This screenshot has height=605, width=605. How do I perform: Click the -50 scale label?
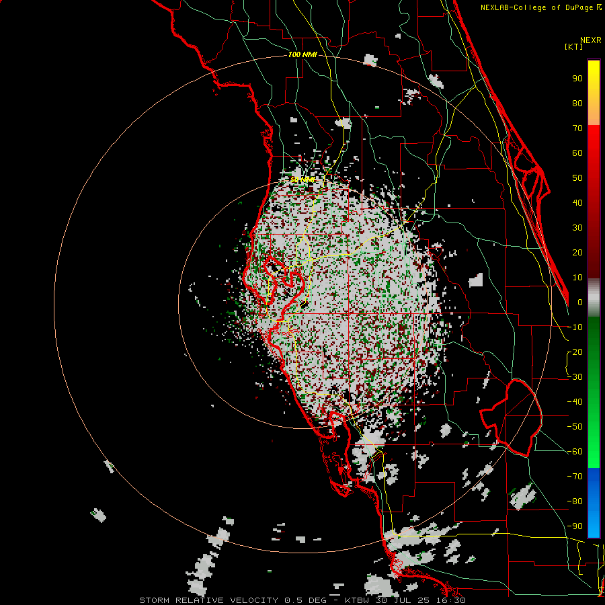[575, 427]
